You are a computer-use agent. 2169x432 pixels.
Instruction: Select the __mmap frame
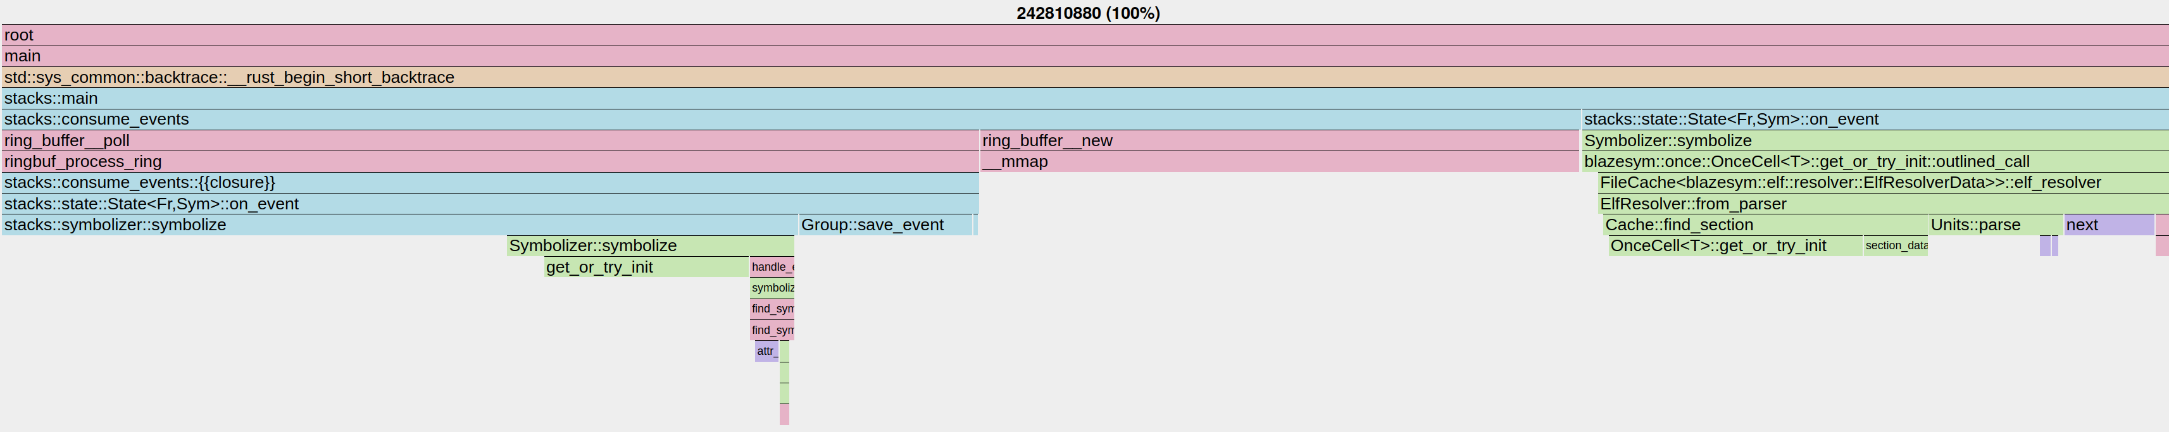[x=1279, y=162]
